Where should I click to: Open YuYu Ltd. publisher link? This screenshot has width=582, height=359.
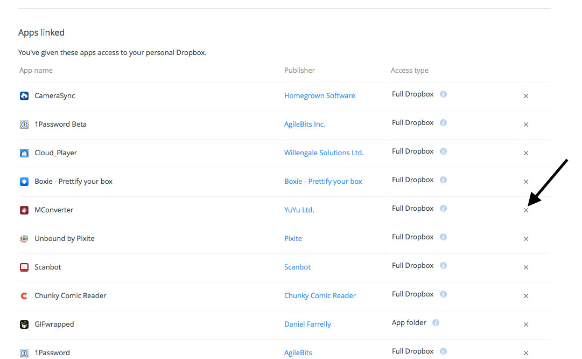tap(299, 210)
